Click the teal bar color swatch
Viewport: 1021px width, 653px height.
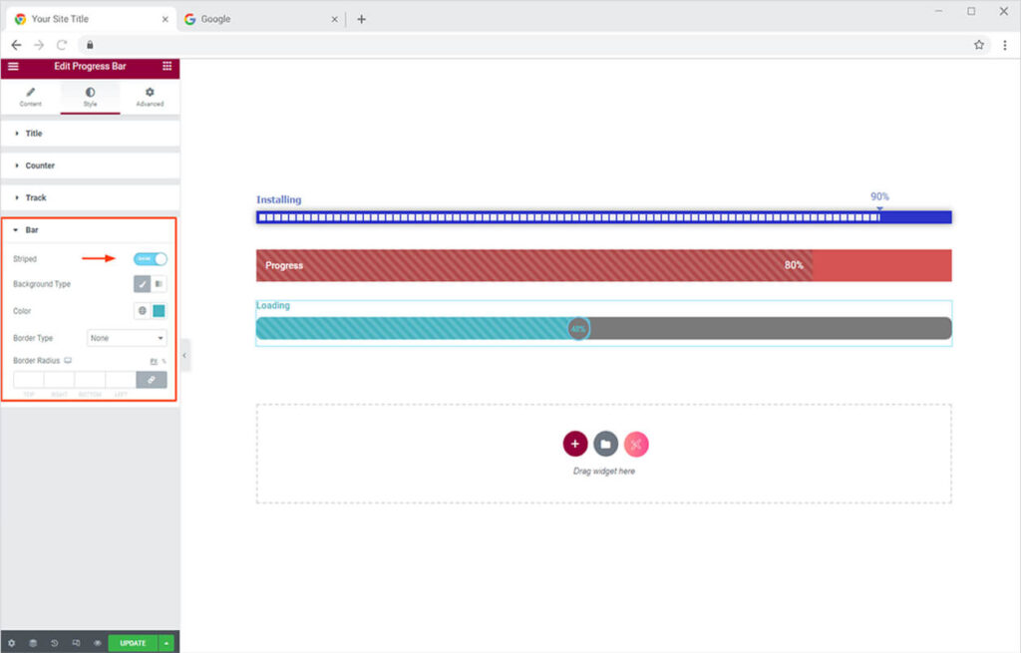point(159,311)
